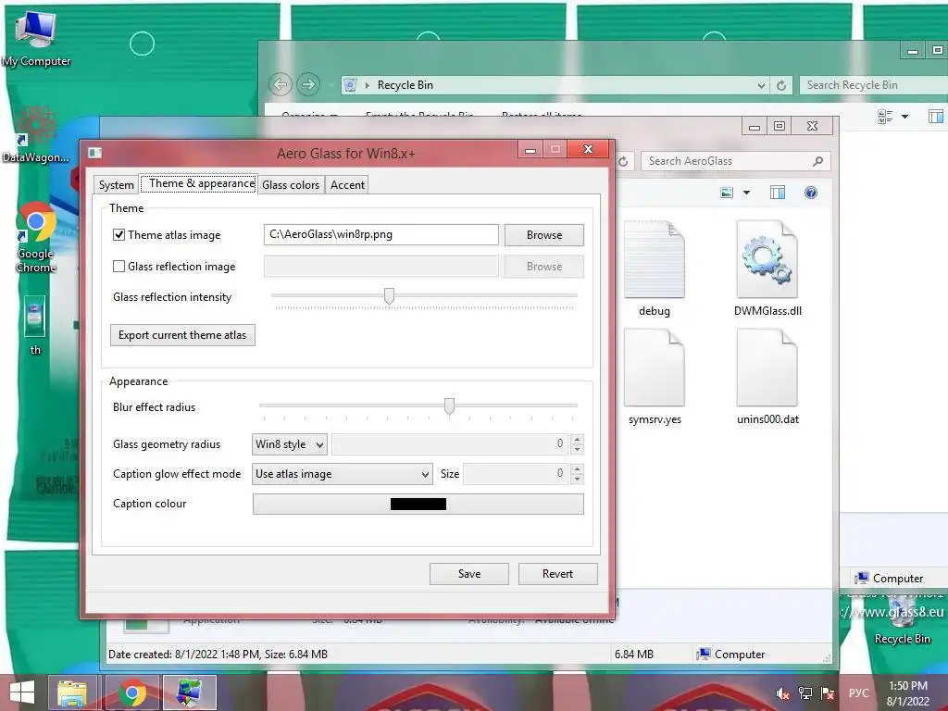948x711 pixels.
Task: Open My Computer desktop icon
Action: (36, 39)
